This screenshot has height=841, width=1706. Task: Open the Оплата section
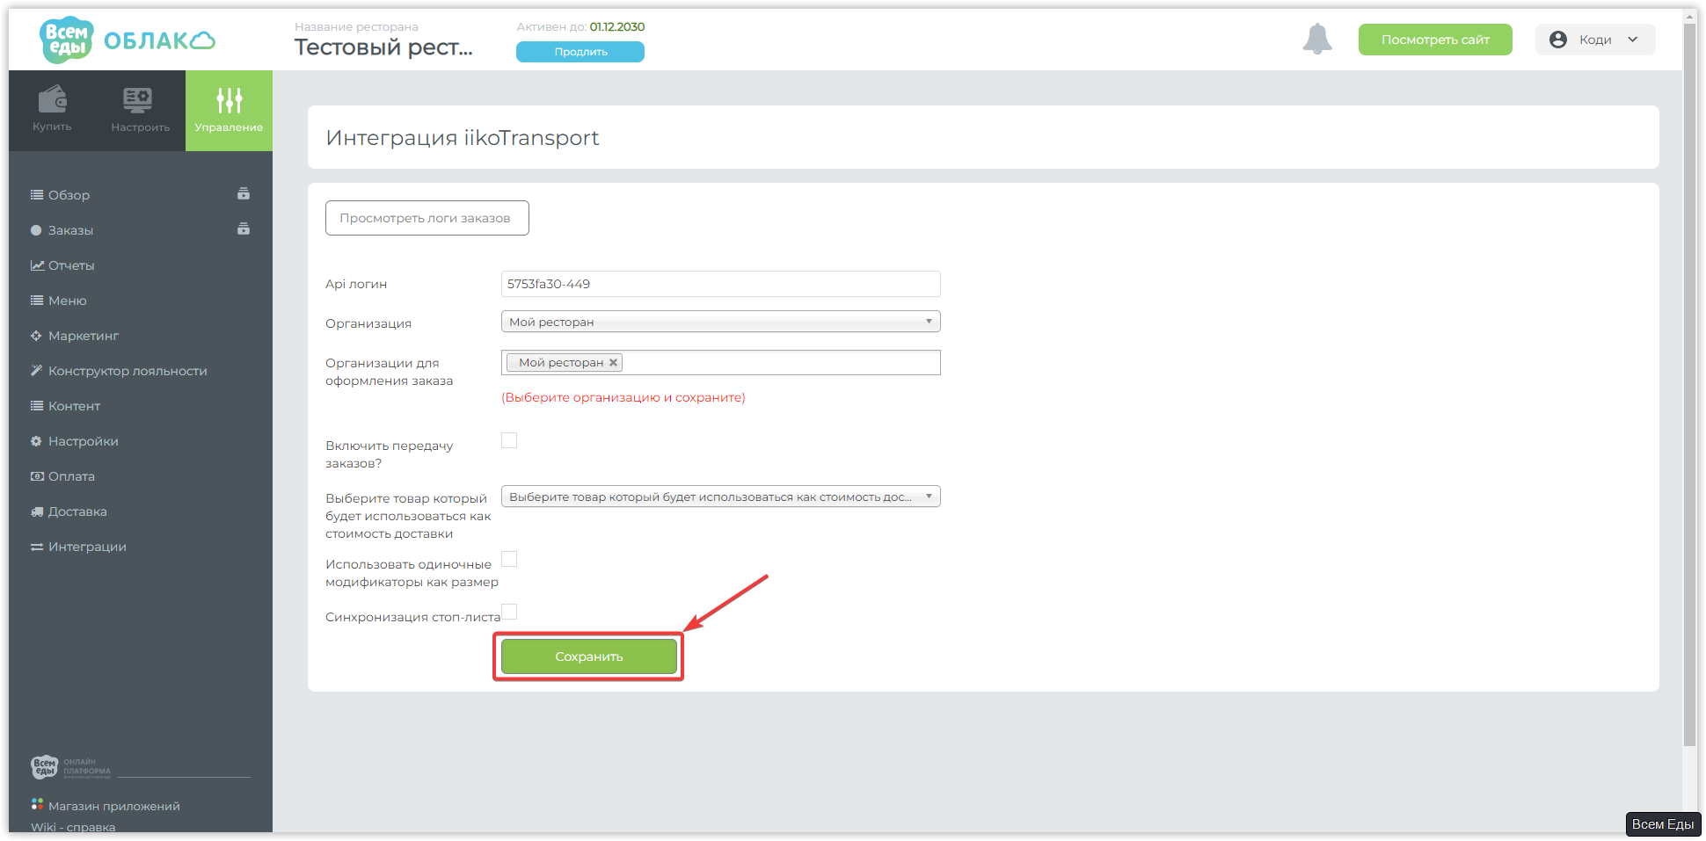71,476
